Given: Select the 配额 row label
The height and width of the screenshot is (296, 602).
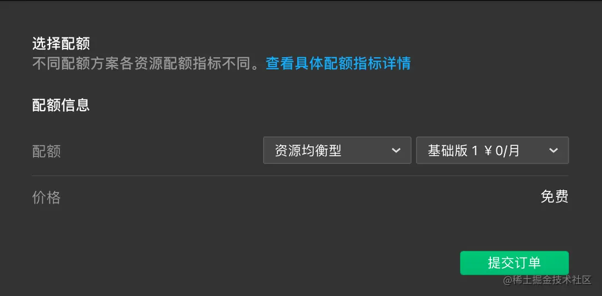Looking at the screenshot, I should pos(46,152).
